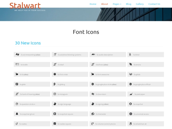Click the fa-question-circle-o icon
Image resolution: width=172 pixels, height=129 pixels.
point(17,104)
